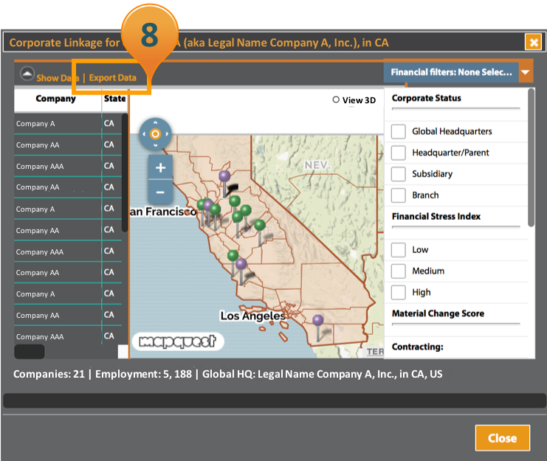Open Financial filters dropdown arrow

click(x=526, y=72)
